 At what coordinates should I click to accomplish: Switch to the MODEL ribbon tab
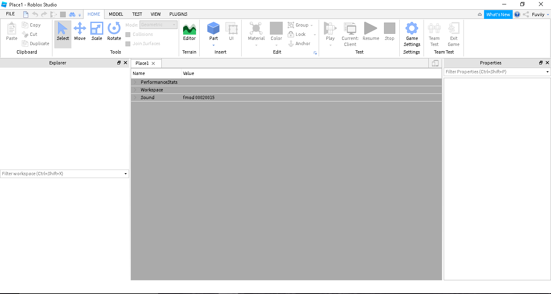(116, 14)
